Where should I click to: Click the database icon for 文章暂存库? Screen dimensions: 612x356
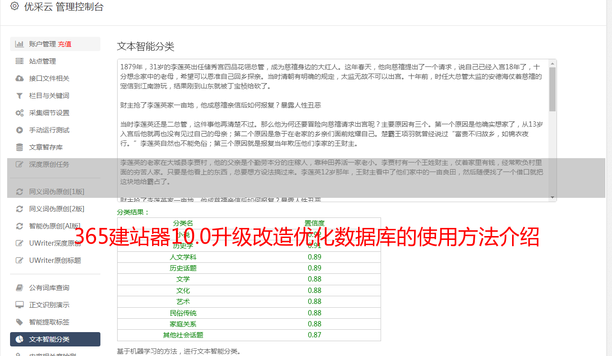coord(20,147)
